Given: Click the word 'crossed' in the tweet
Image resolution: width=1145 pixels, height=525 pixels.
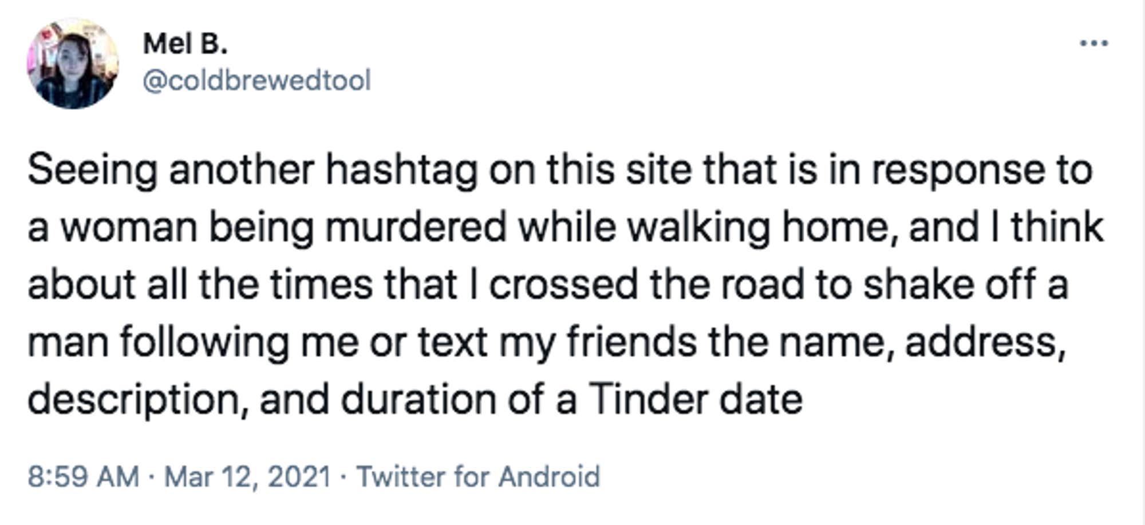Looking at the screenshot, I should coord(563,285).
